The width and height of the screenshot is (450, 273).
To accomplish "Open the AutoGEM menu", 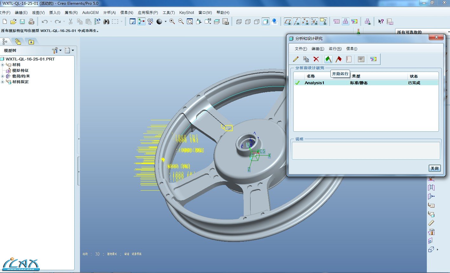I will [x=90, y=13].
